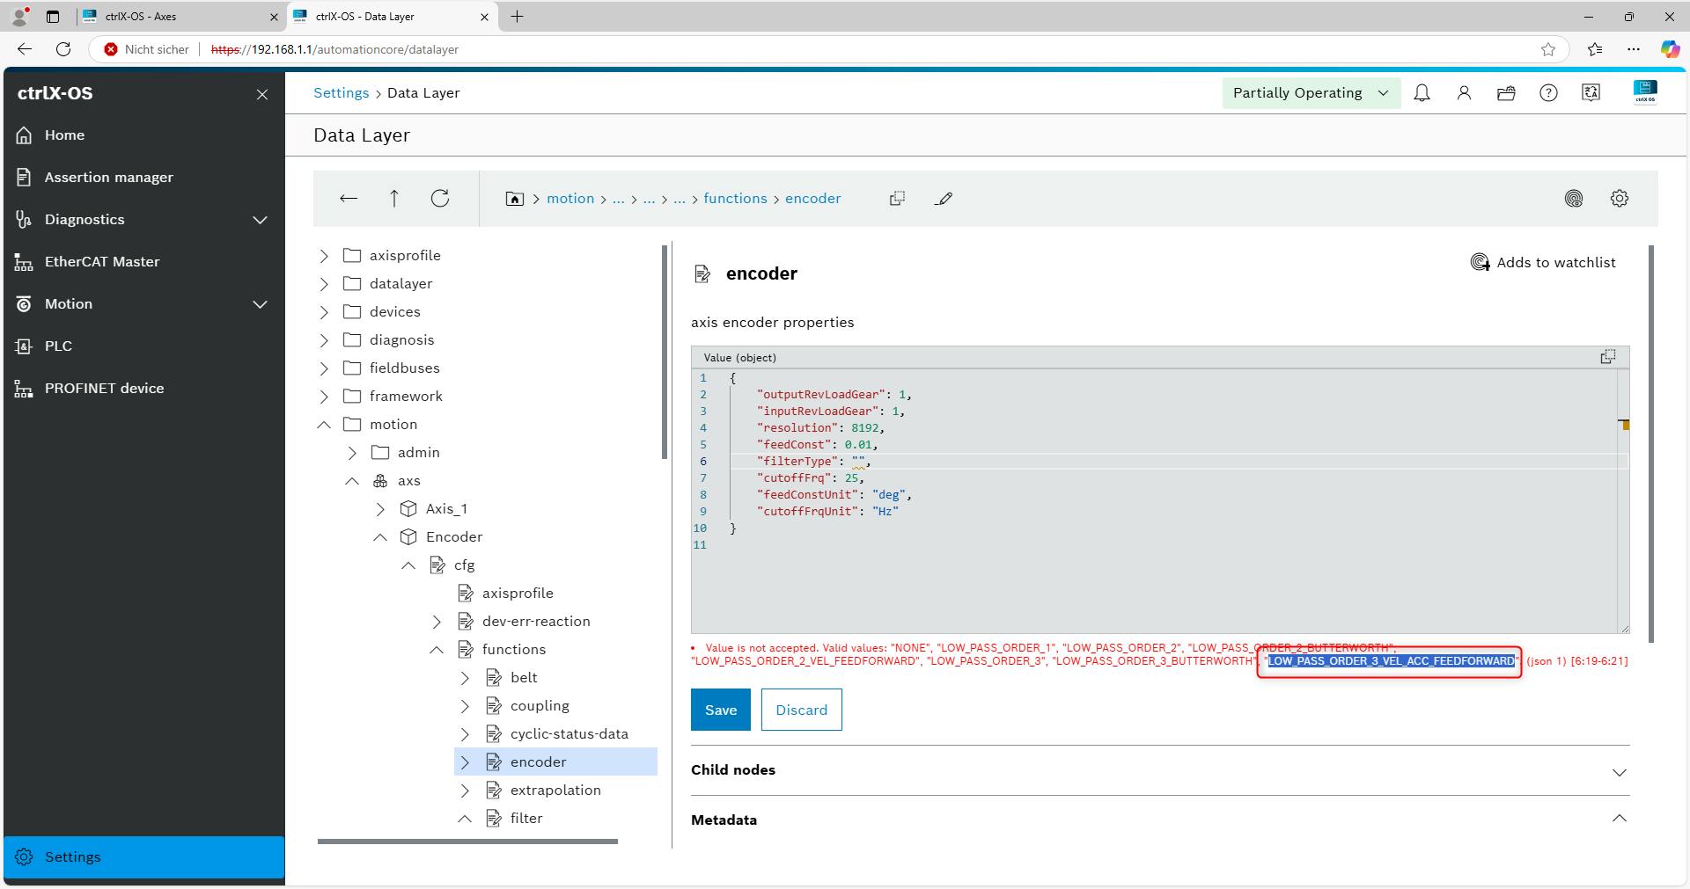Click the Save button
Viewport: 1690px width, 889px height.
tap(720, 710)
